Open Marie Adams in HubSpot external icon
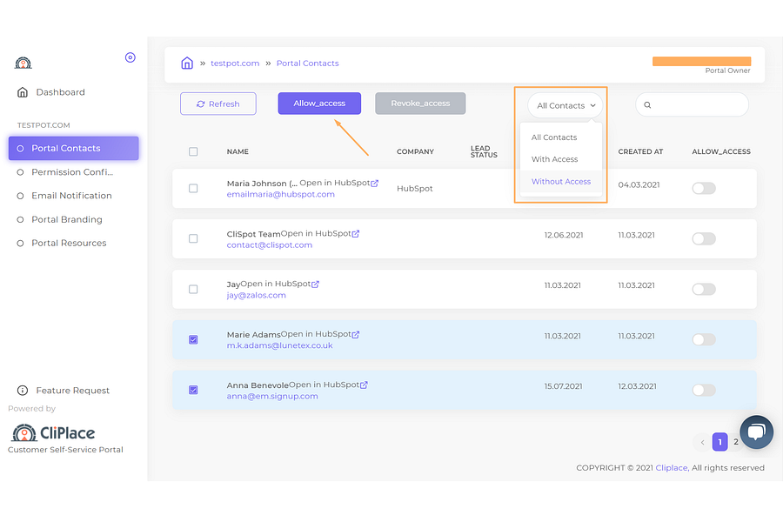This screenshot has width=783, height=522. tap(356, 335)
